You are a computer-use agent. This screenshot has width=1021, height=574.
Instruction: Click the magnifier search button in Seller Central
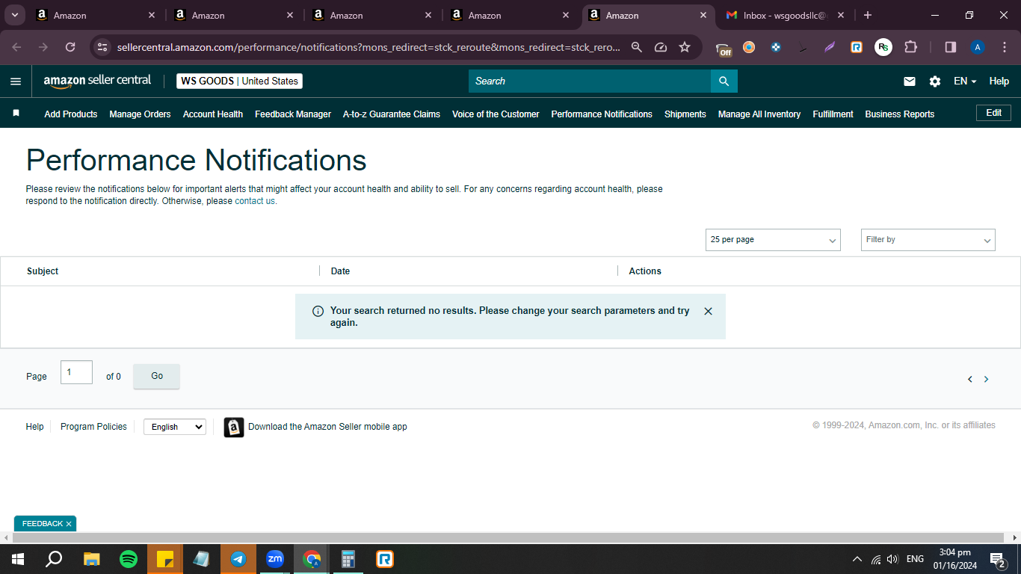click(x=724, y=81)
